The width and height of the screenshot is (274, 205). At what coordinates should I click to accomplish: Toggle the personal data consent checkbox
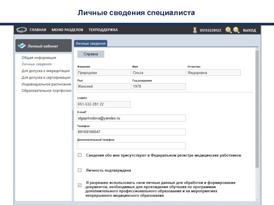[79, 185]
